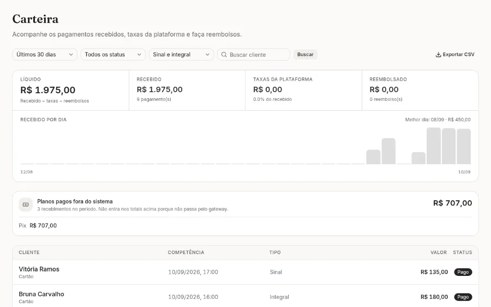Click the Tipo column header
The height and width of the screenshot is (307, 491).
[x=275, y=252]
